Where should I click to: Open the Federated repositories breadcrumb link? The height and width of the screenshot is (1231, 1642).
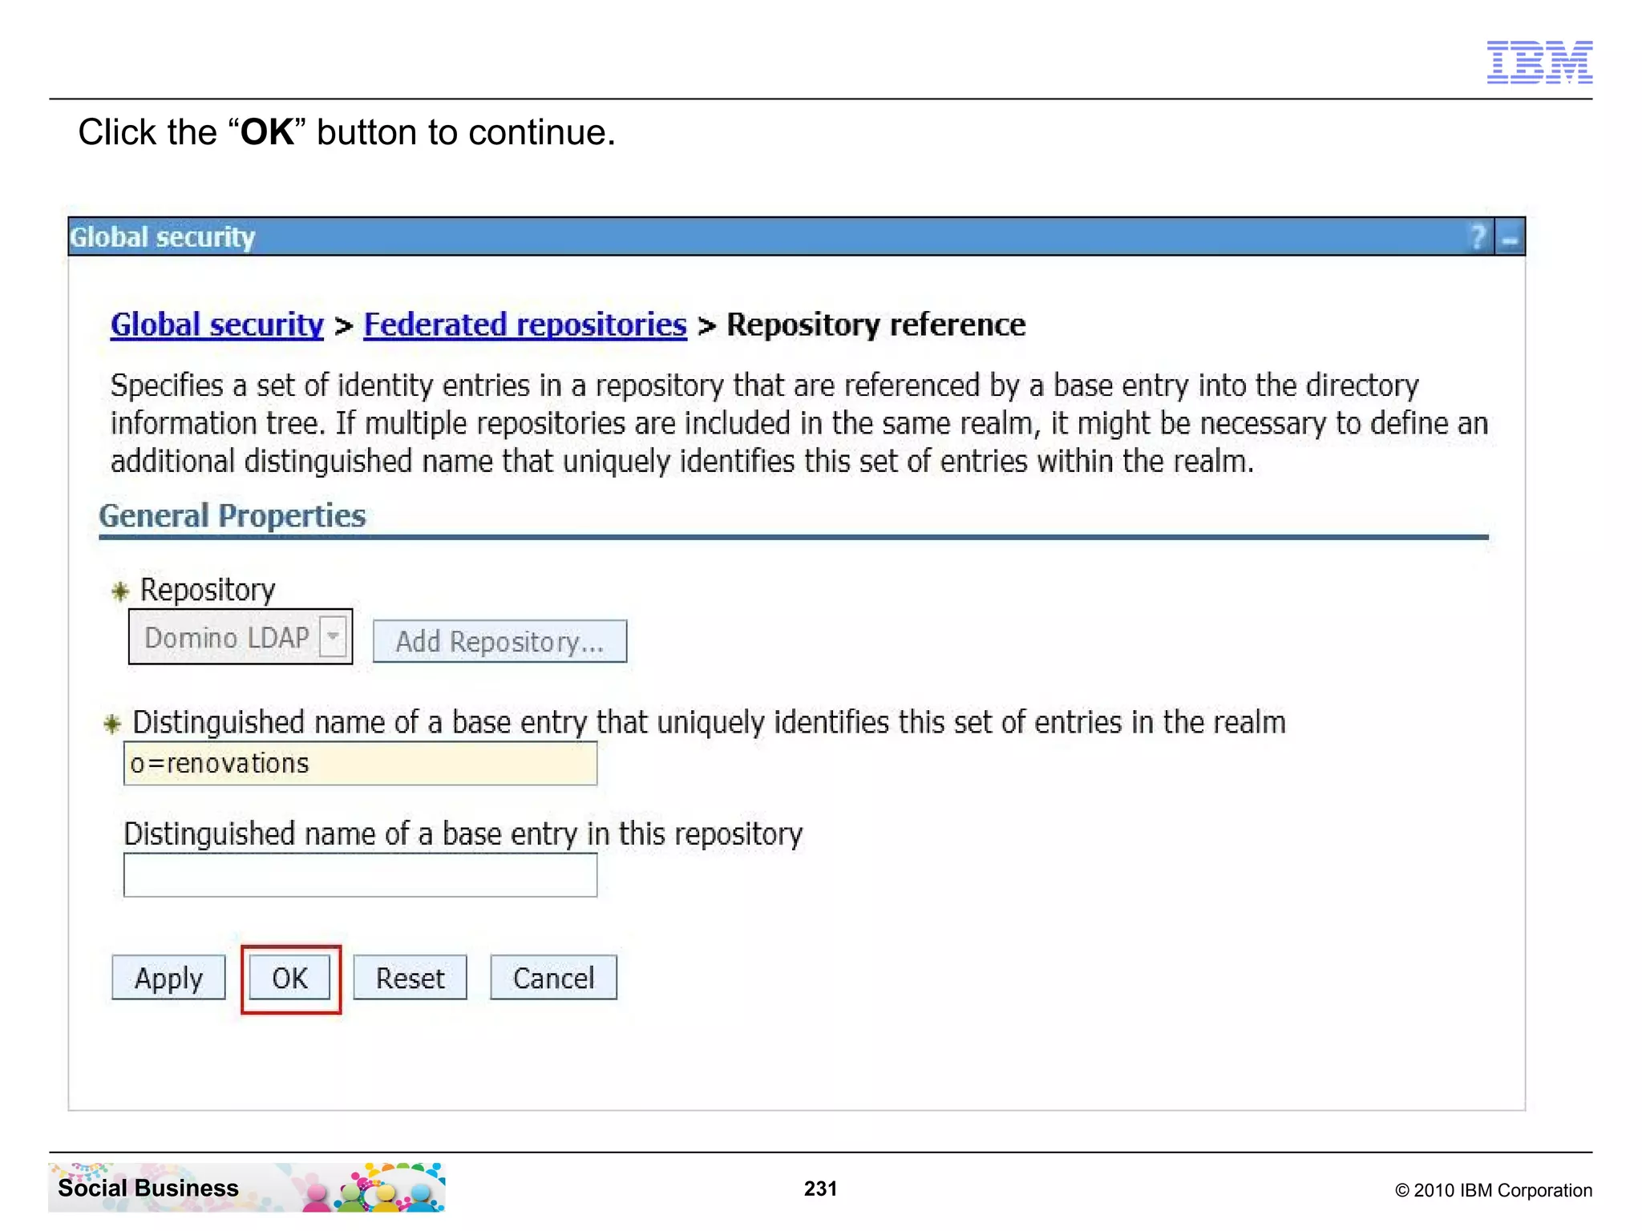(525, 325)
